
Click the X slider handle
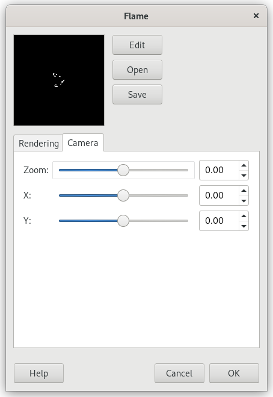click(123, 195)
